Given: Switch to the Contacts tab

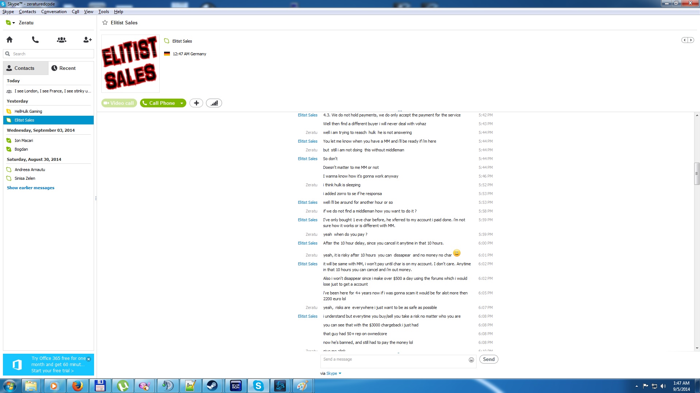Looking at the screenshot, I should [x=26, y=68].
